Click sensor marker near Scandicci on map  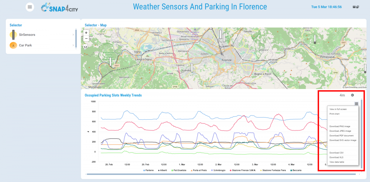pyautogui.click(x=192, y=67)
